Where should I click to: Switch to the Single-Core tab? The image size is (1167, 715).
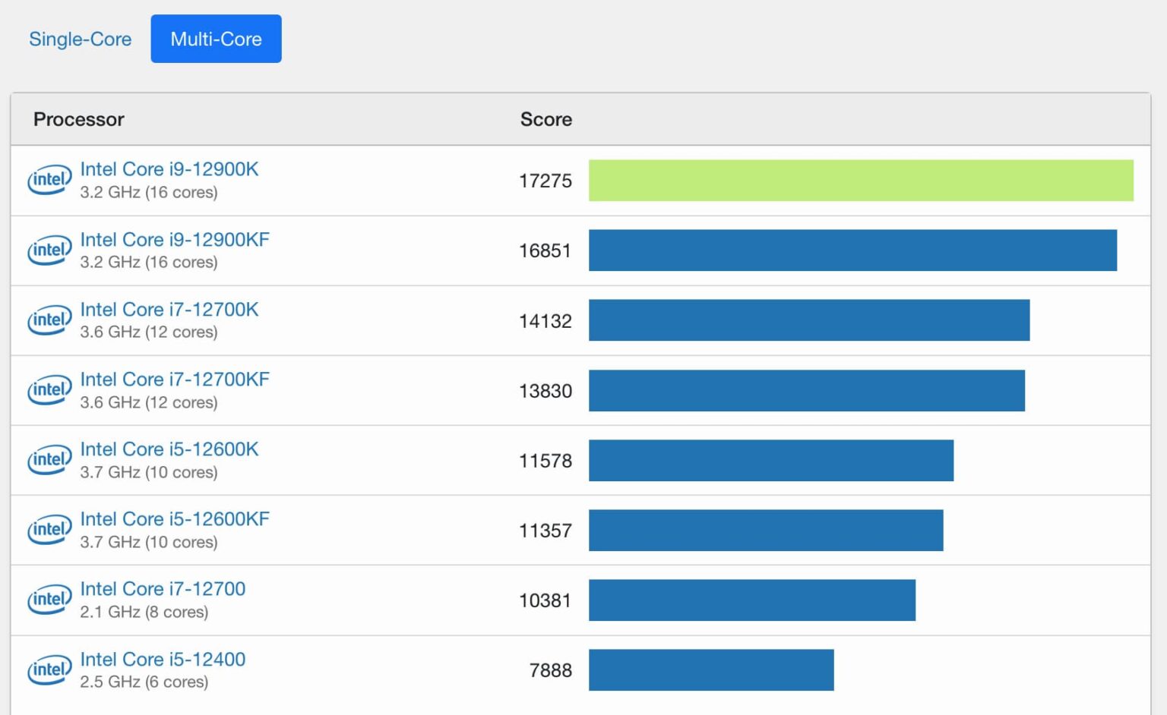(x=80, y=39)
